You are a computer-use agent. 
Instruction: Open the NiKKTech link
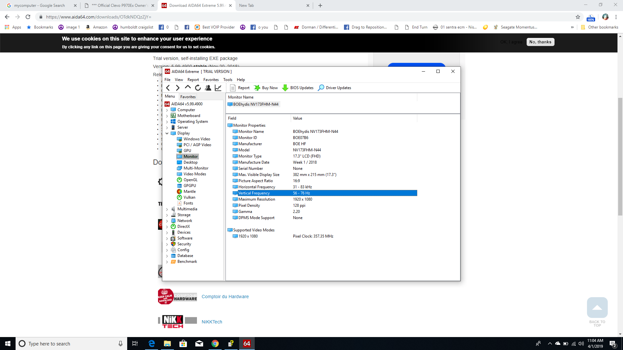(212, 322)
